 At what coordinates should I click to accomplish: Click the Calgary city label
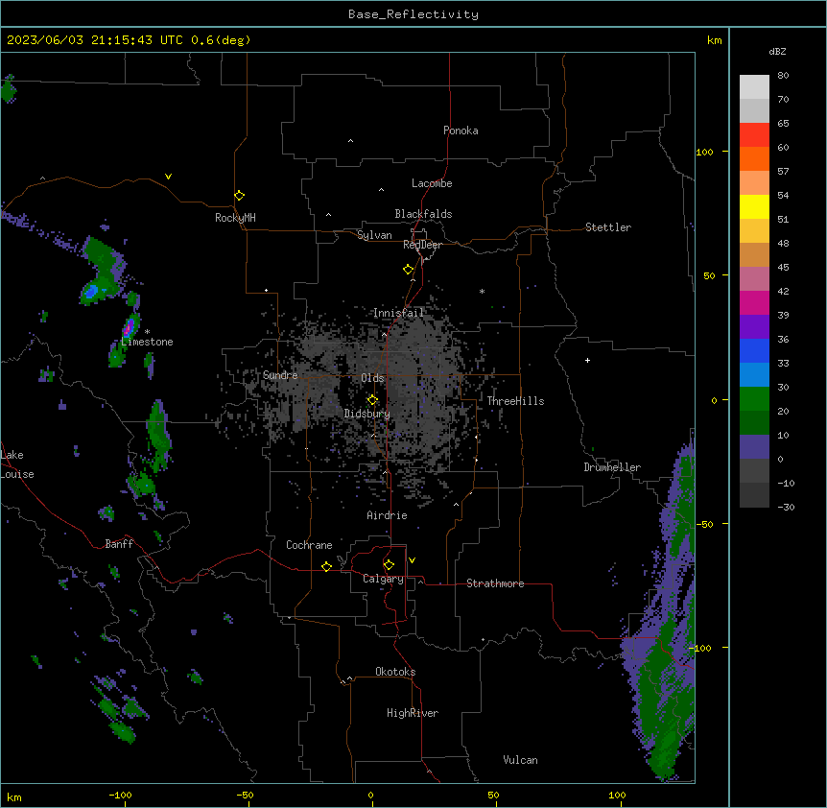click(383, 579)
